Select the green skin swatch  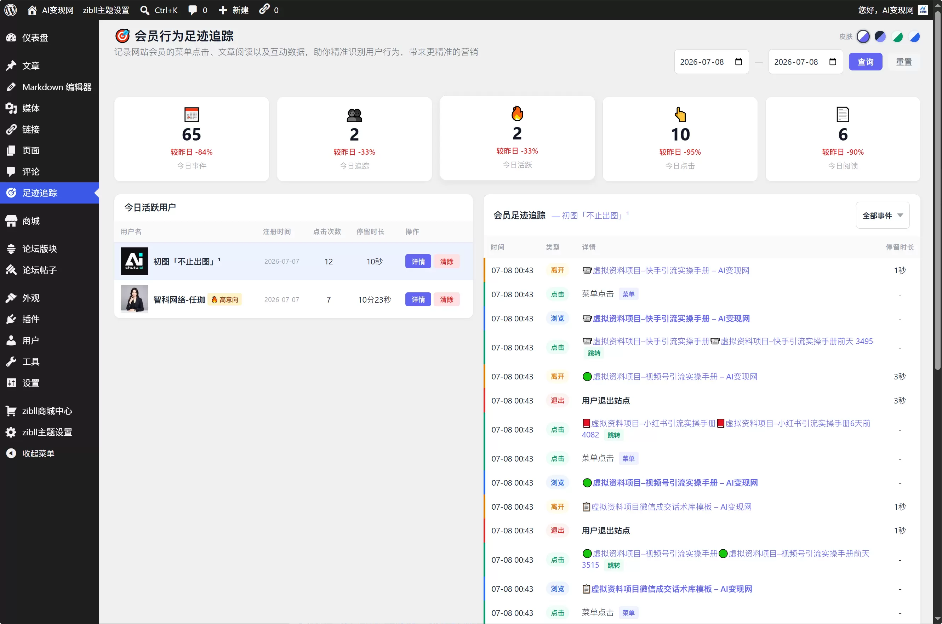(897, 36)
